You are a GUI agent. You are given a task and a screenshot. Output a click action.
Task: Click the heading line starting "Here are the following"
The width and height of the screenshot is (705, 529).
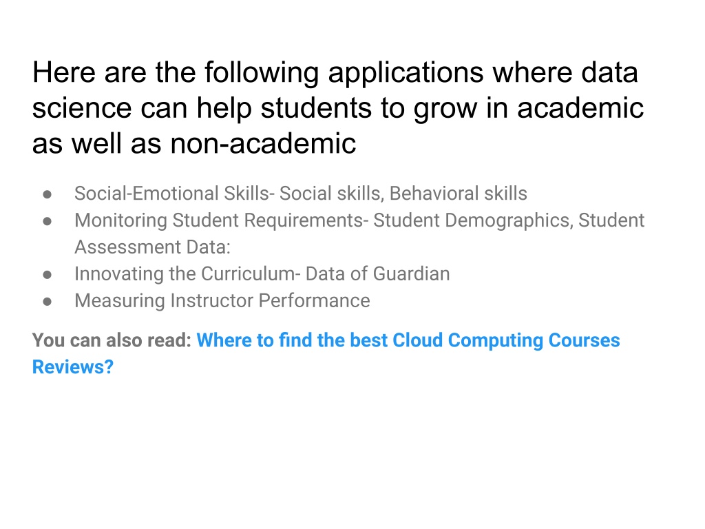[x=335, y=73]
